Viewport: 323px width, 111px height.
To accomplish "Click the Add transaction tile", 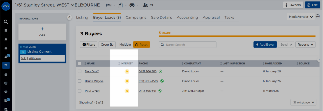I will (x=42, y=32).
